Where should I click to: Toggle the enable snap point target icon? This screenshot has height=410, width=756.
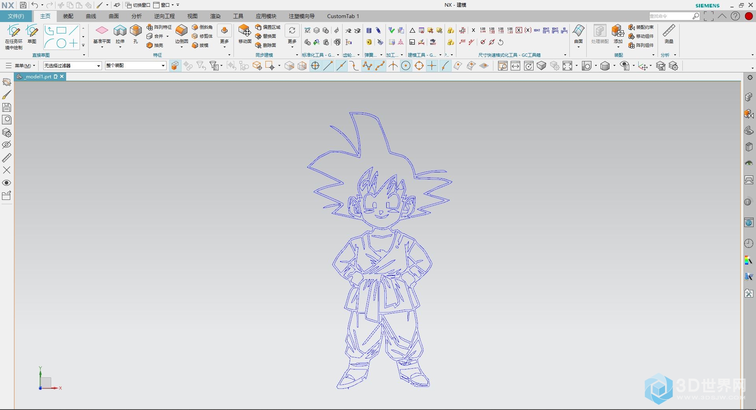(x=315, y=66)
